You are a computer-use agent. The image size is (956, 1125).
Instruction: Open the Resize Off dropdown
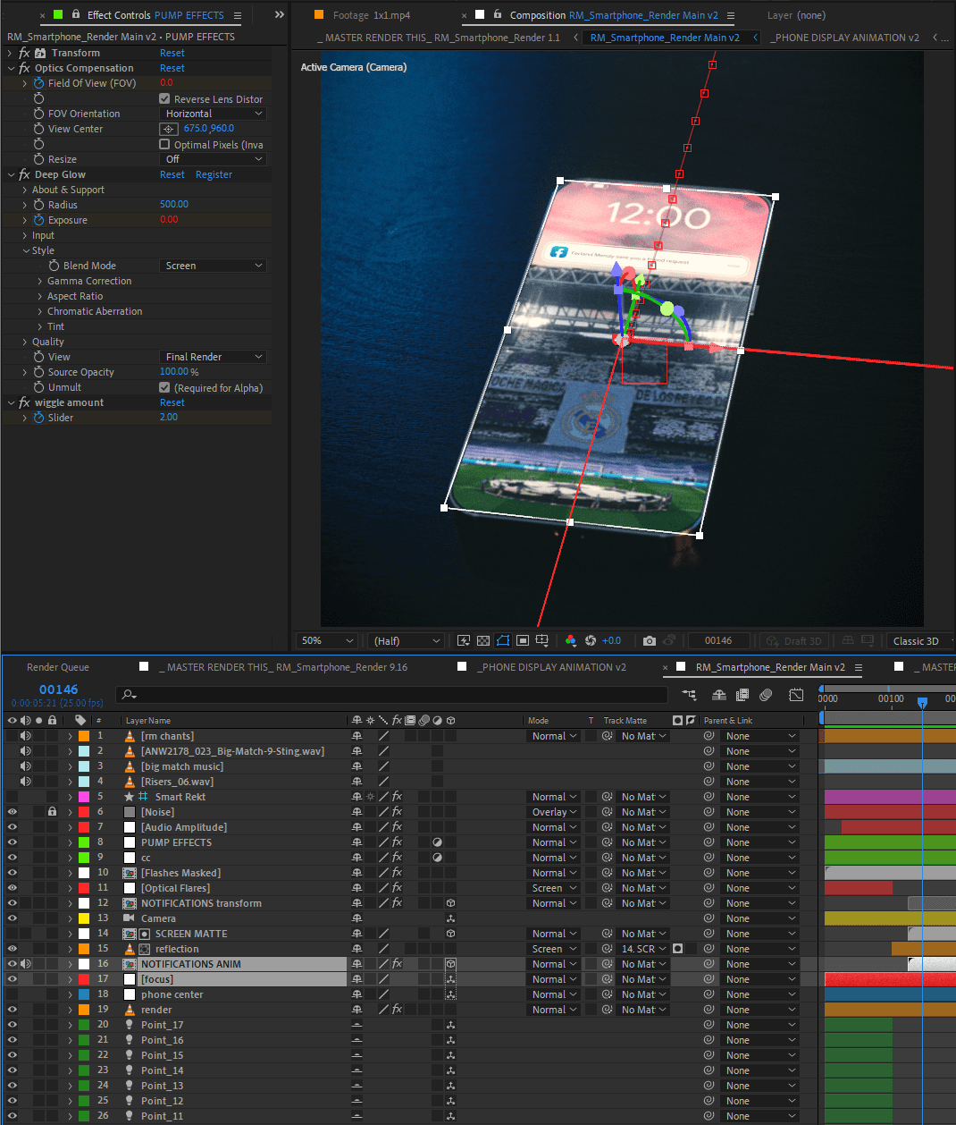[x=213, y=159]
